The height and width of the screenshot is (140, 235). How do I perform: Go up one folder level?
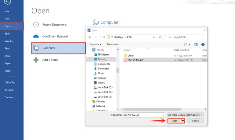coord(104,37)
